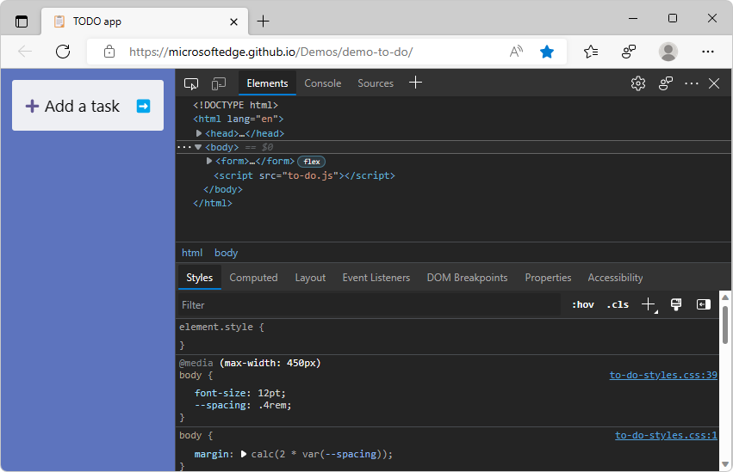Close the TODO app tab
This screenshot has height=472, width=733.
tap(233, 21)
